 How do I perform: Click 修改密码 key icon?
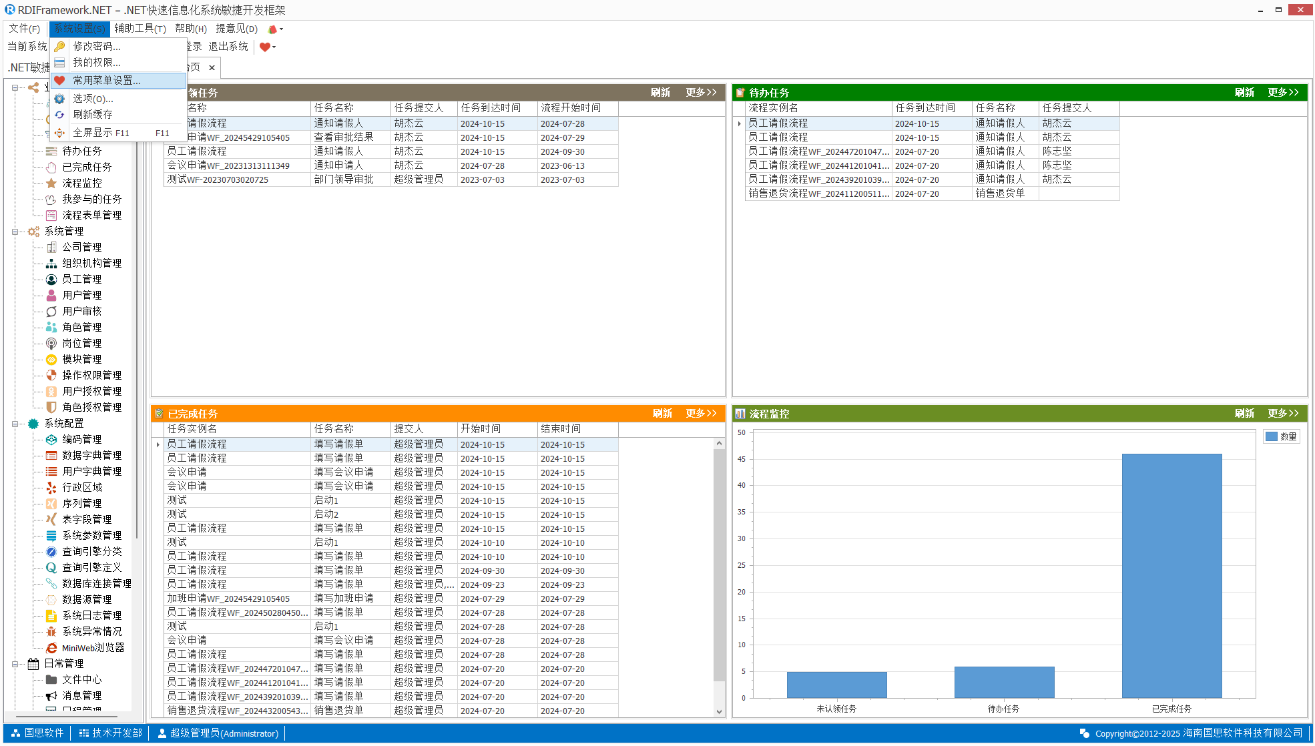60,46
